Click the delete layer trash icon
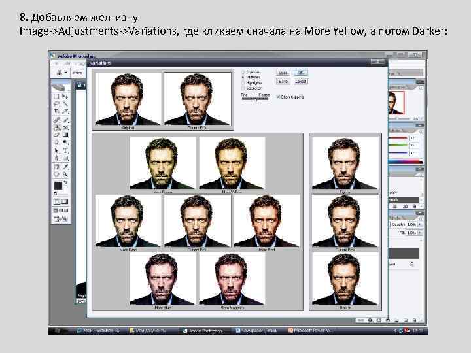 (x=414, y=320)
